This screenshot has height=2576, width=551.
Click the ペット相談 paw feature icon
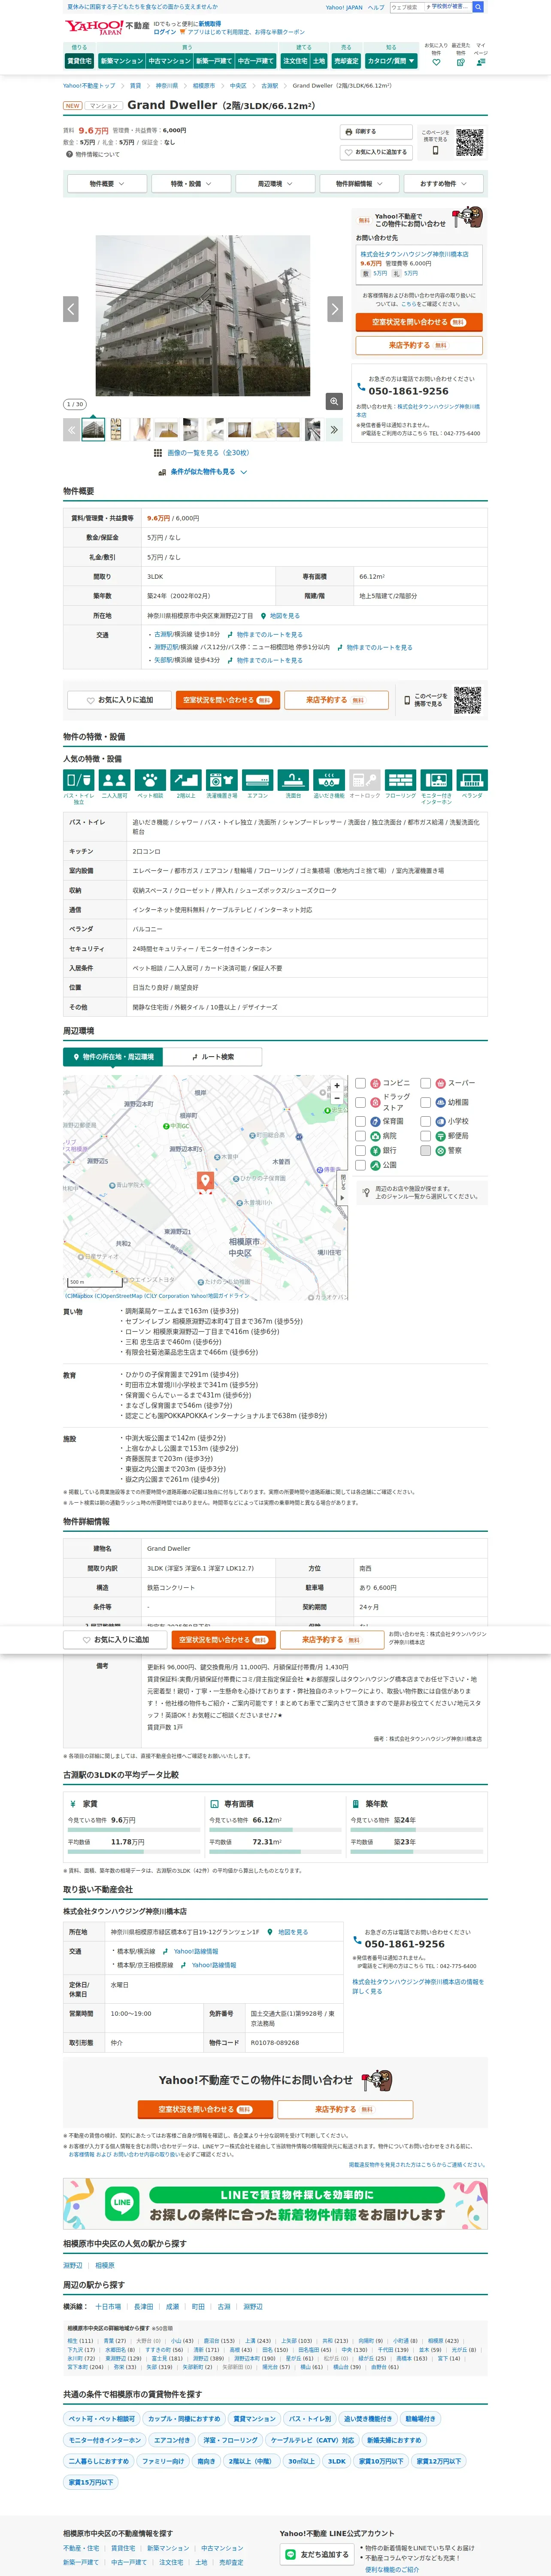(x=150, y=780)
